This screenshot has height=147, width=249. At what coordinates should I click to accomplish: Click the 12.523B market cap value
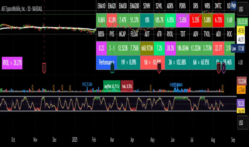click(x=123, y=48)
